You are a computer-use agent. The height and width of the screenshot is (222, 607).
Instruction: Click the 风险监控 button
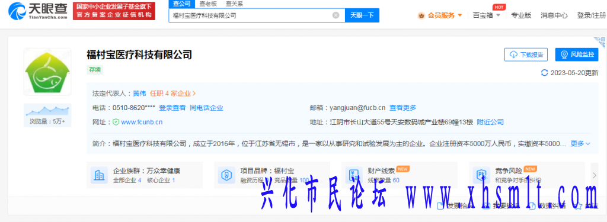coord(577,54)
